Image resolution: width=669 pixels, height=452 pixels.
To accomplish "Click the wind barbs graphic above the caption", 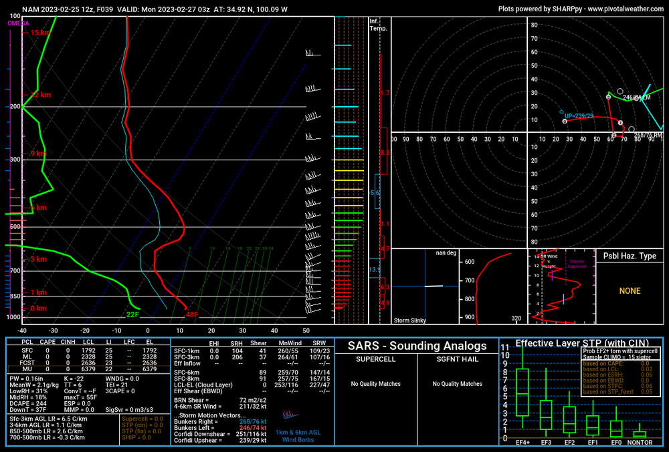I will point(290,414).
